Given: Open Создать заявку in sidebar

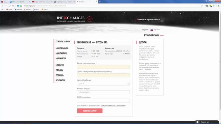Looking at the screenshot, I should pyautogui.click(x=63, y=41).
